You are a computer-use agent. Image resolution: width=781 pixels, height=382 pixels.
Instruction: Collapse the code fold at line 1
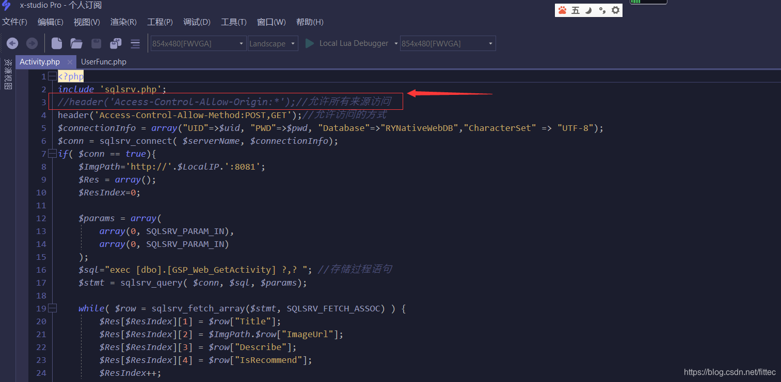pos(52,76)
